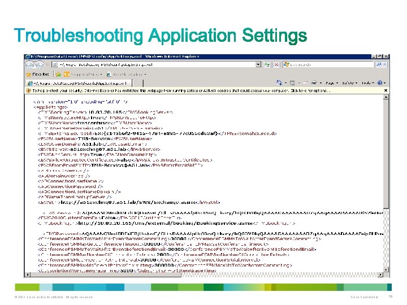Click the EWSAllowUntrustedCertificates False line
The height and width of the screenshot is (305, 407).
click(125, 160)
